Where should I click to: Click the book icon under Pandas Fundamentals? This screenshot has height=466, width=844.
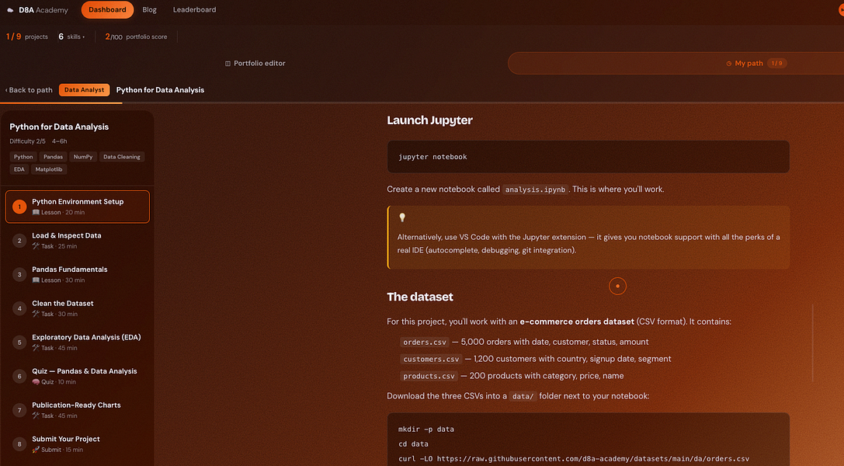click(36, 280)
